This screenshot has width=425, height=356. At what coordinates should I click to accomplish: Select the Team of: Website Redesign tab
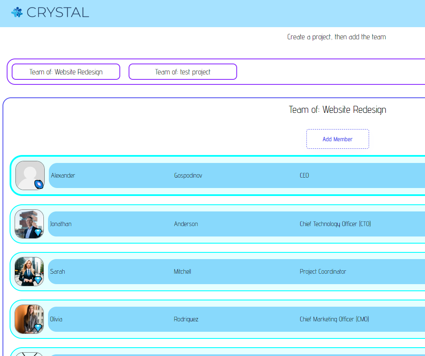(x=66, y=71)
